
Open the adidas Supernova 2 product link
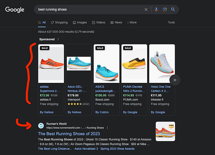50,89
